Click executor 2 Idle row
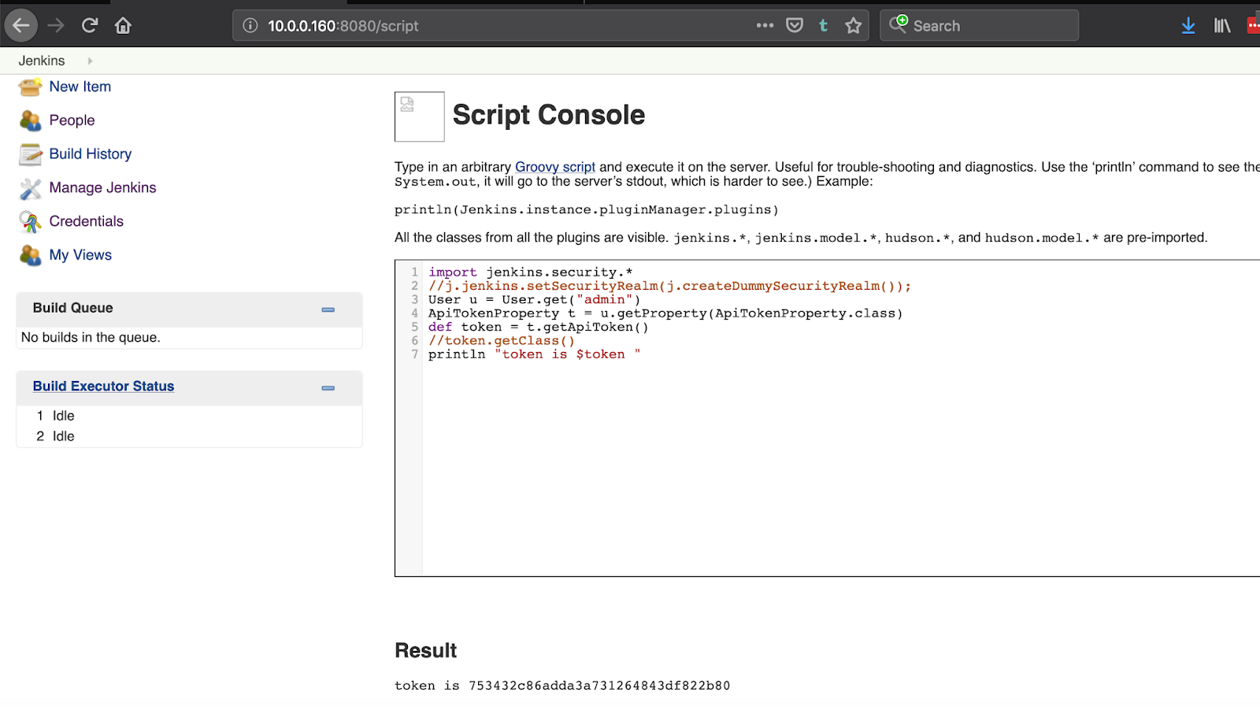The image size is (1260, 707). pos(189,436)
